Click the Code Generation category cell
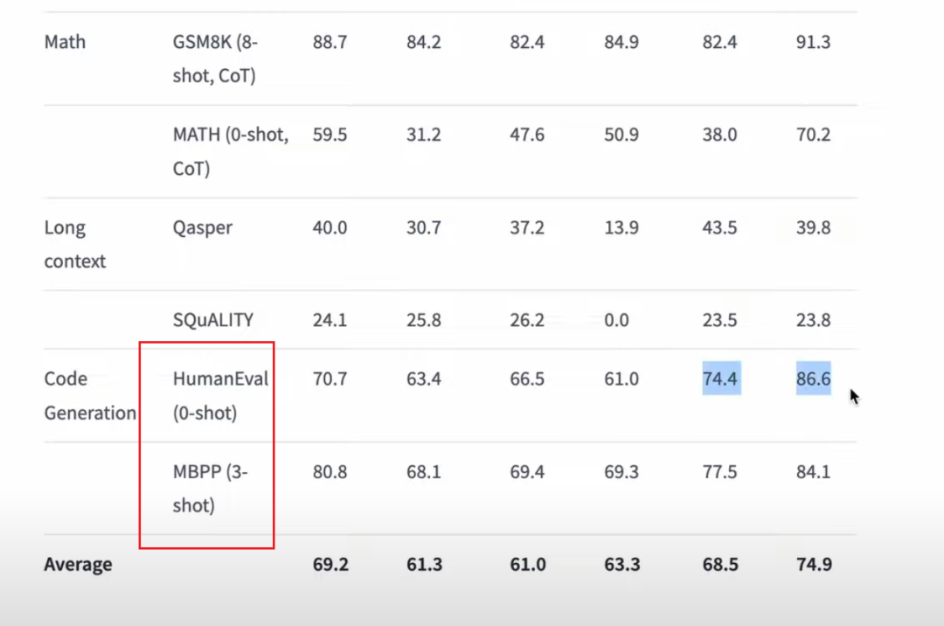Screen dimensions: 944x626 (x=90, y=395)
